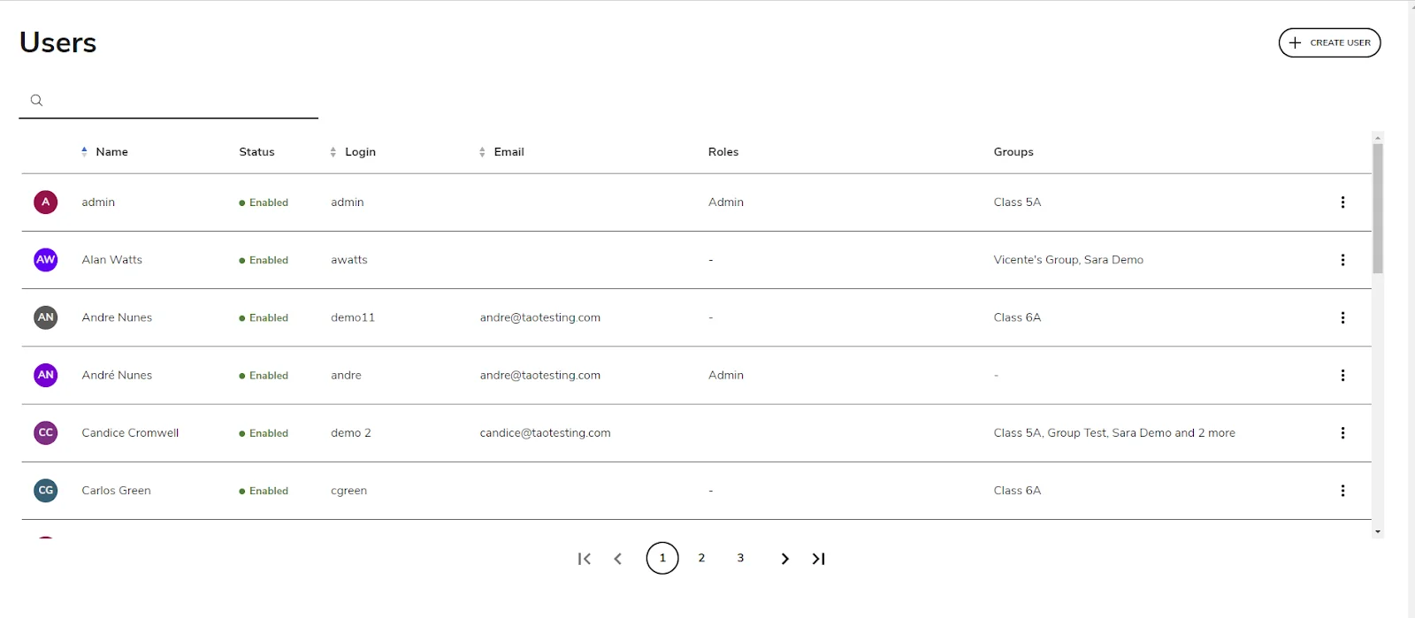Jump to first page arrow
The image size is (1415, 618).
click(584, 559)
